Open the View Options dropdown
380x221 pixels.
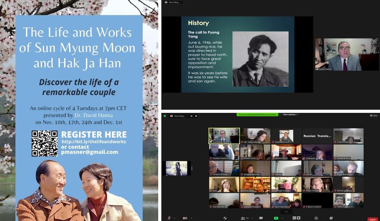pos(290,115)
